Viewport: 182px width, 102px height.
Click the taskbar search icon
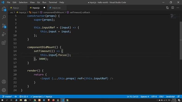(x=7, y=100)
